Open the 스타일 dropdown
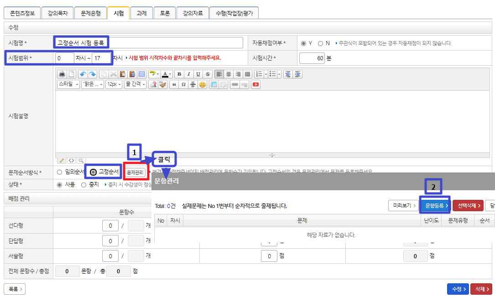Screen dimensions: 495x297 [68, 84]
